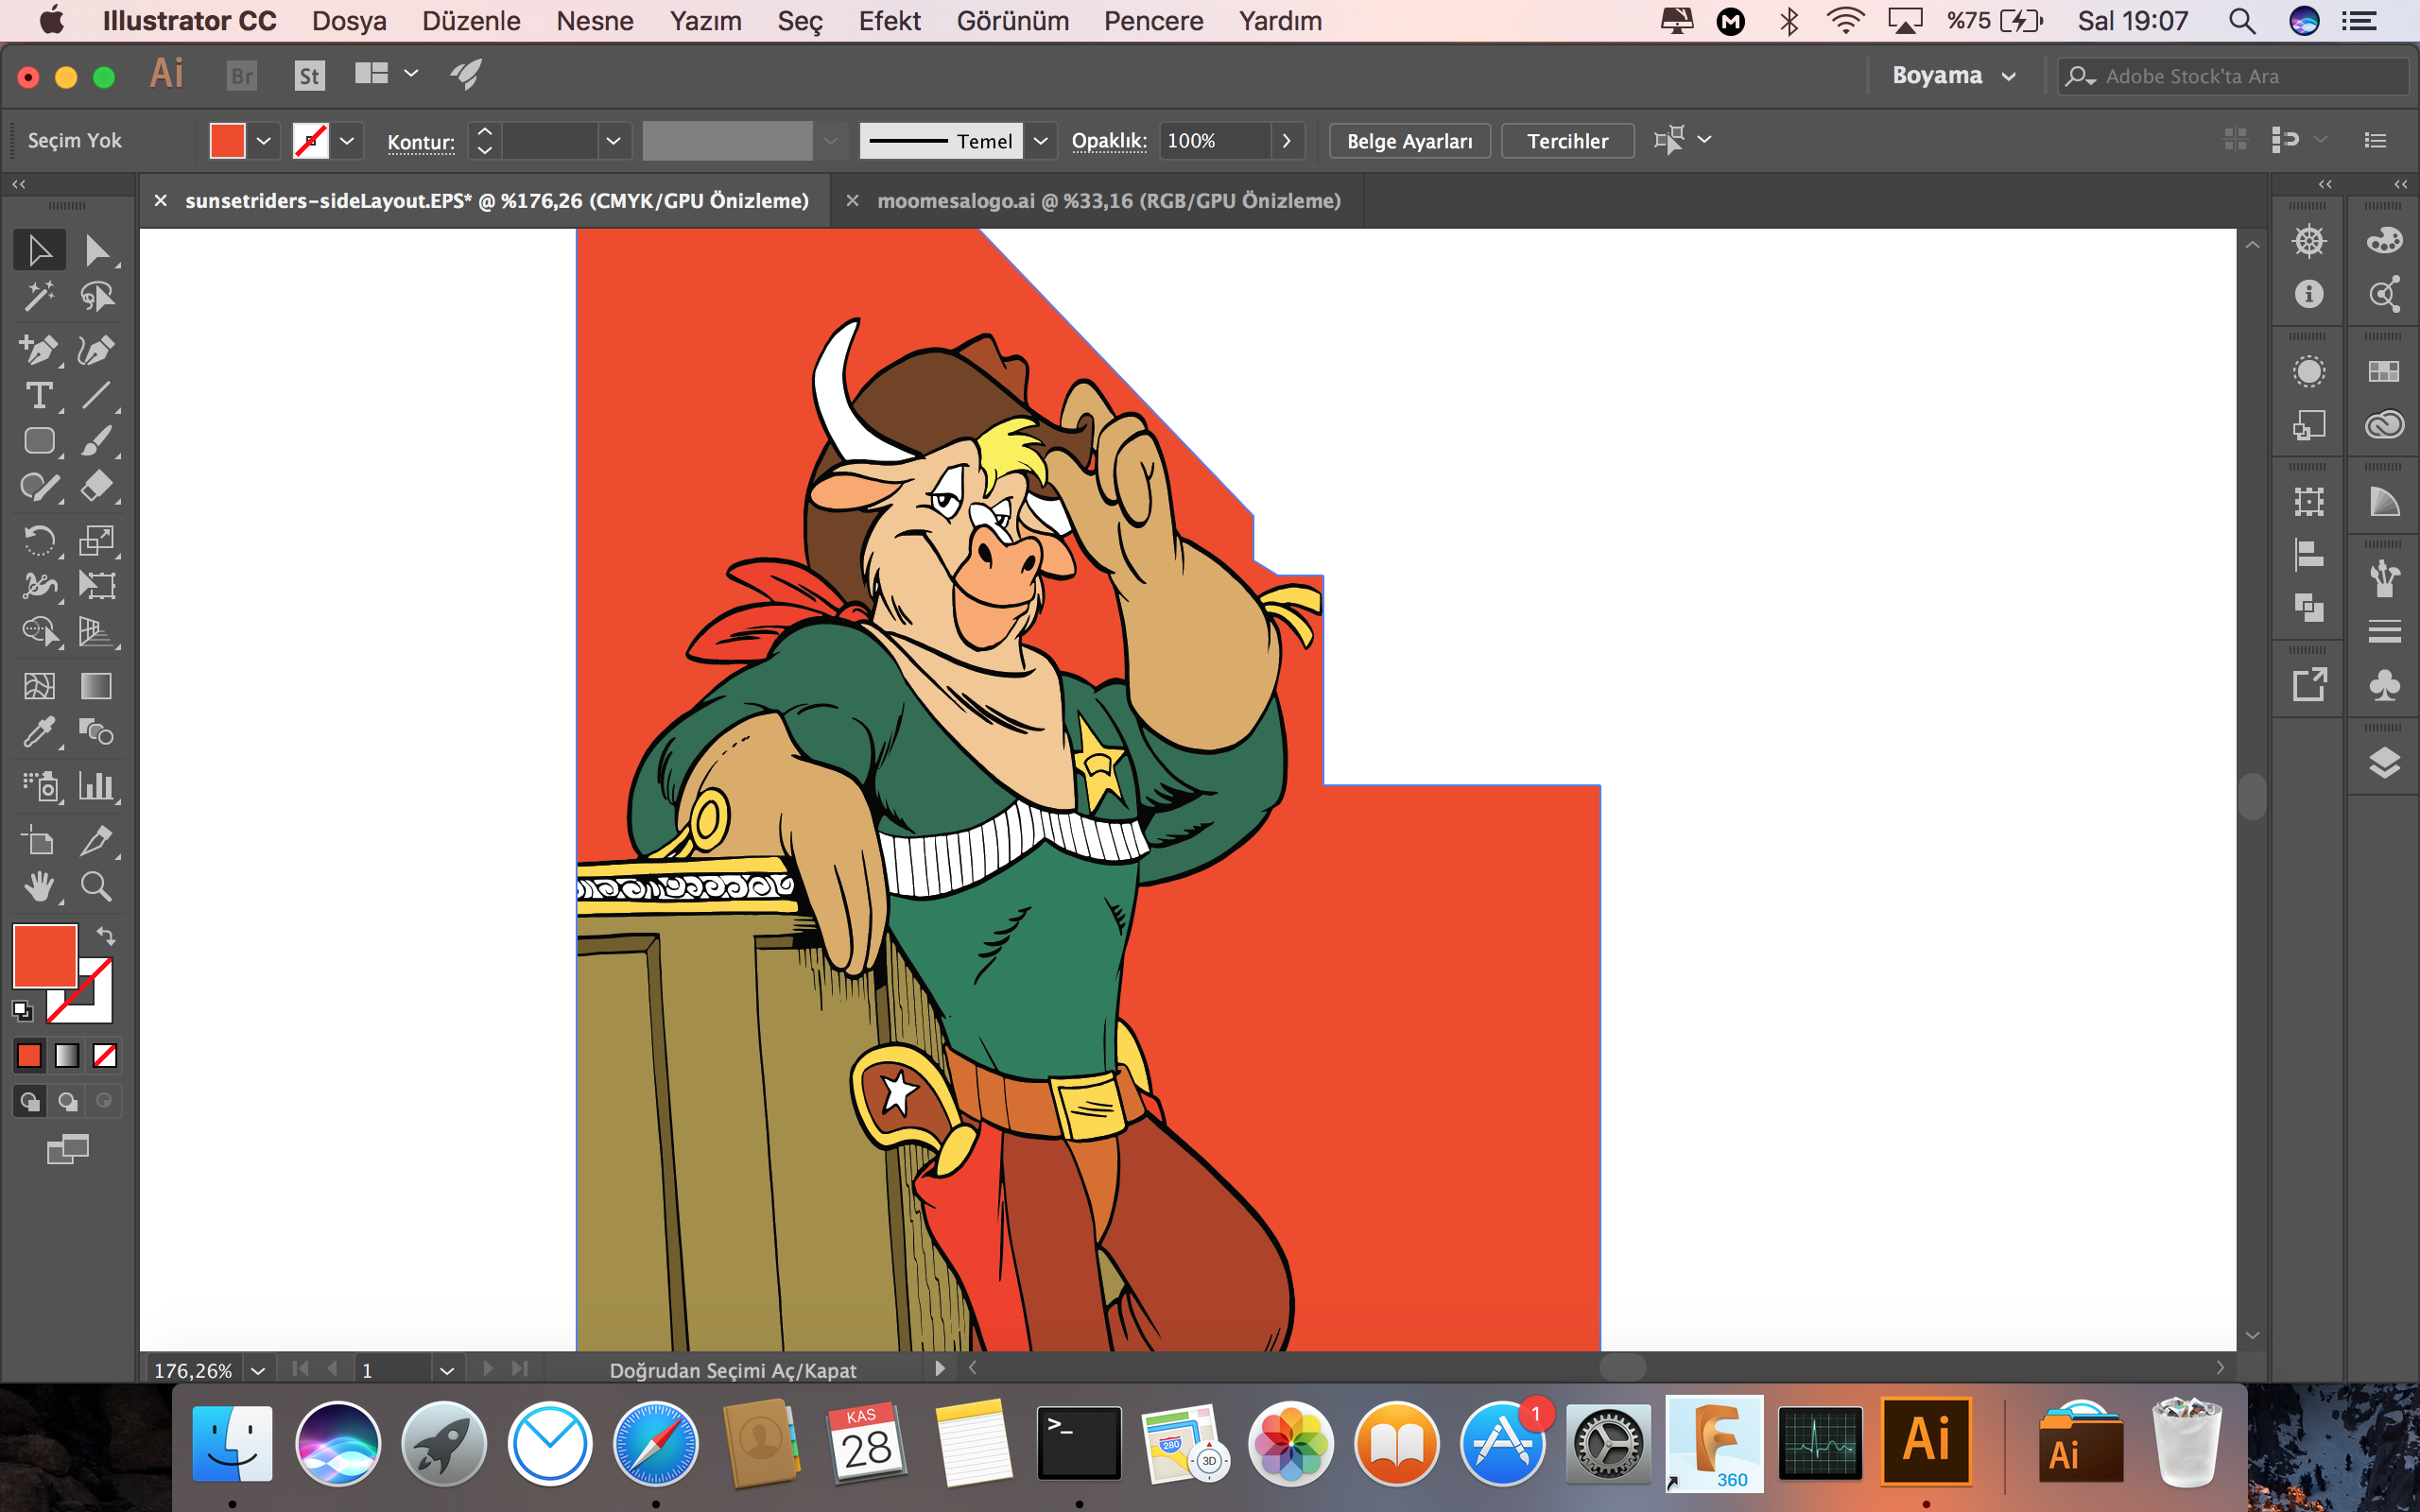
Task: Open stroke color dropdown in control bar
Action: click(x=347, y=141)
